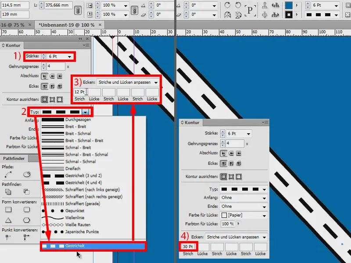This screenshot has height=263, width=351.
Task: Select the container via upper hierarchy icon
Action: pos(265,5)
